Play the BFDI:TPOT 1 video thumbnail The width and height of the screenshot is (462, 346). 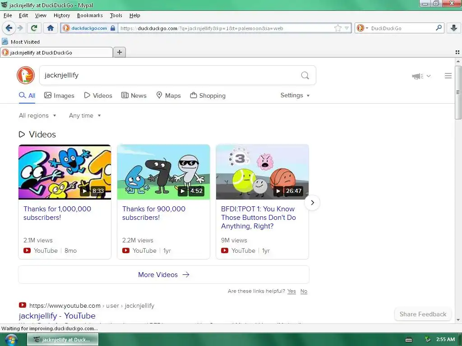coord(262,172)
